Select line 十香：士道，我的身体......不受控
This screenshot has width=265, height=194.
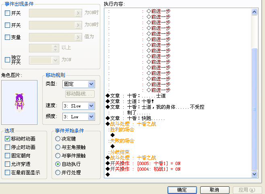(x=155, y=107)
